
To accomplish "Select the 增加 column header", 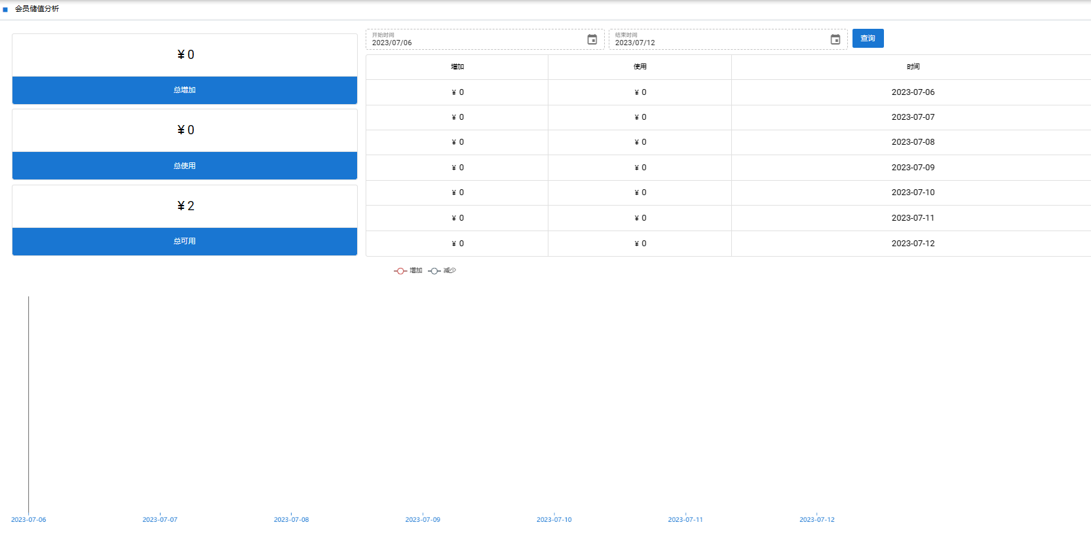I will tap(457, 67).
